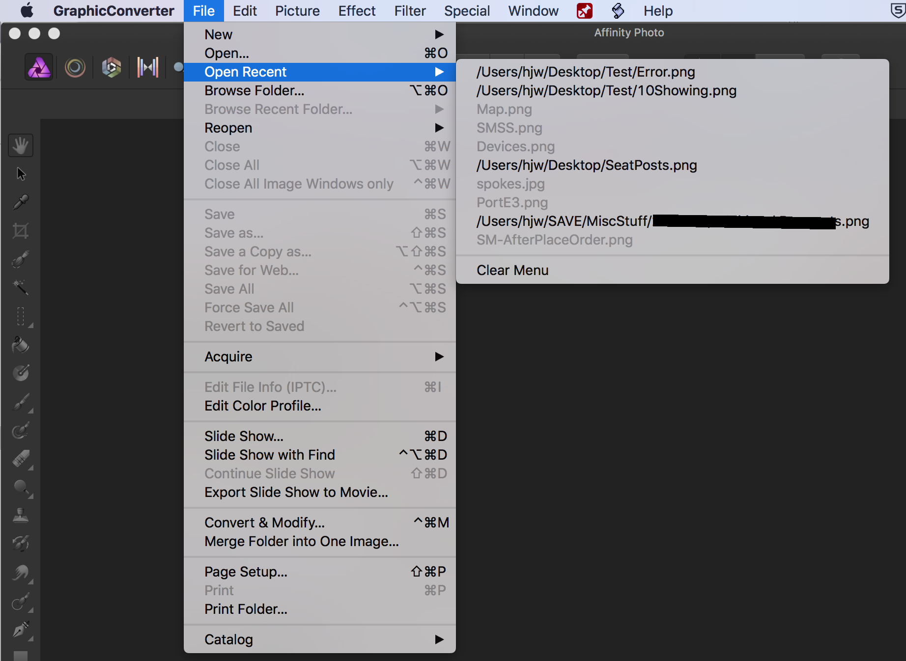The image size is (906, 661).
Task: Click Clear Menu in recent files list
Action: coord(673,270)
